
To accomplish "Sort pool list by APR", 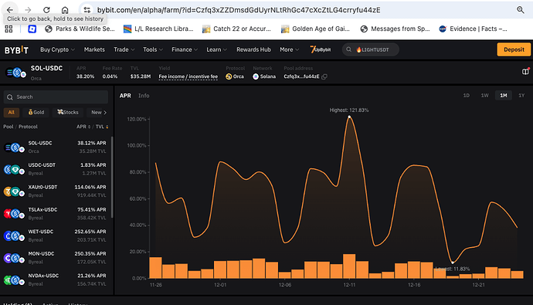I will tap(83, 127).
